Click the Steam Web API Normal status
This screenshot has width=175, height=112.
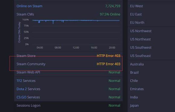click(114, 72)
